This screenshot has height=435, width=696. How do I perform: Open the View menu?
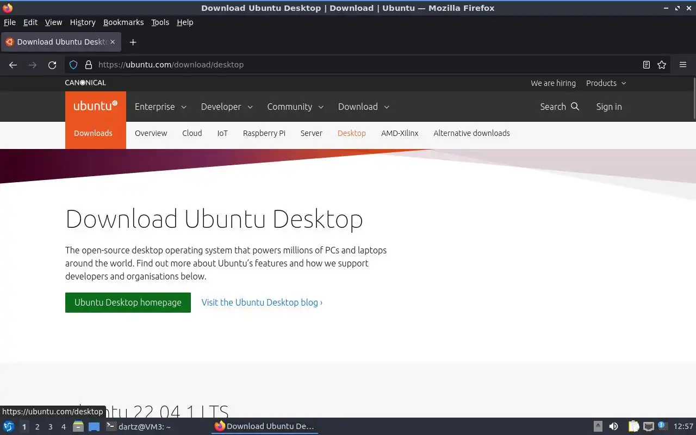pos(53,22)
